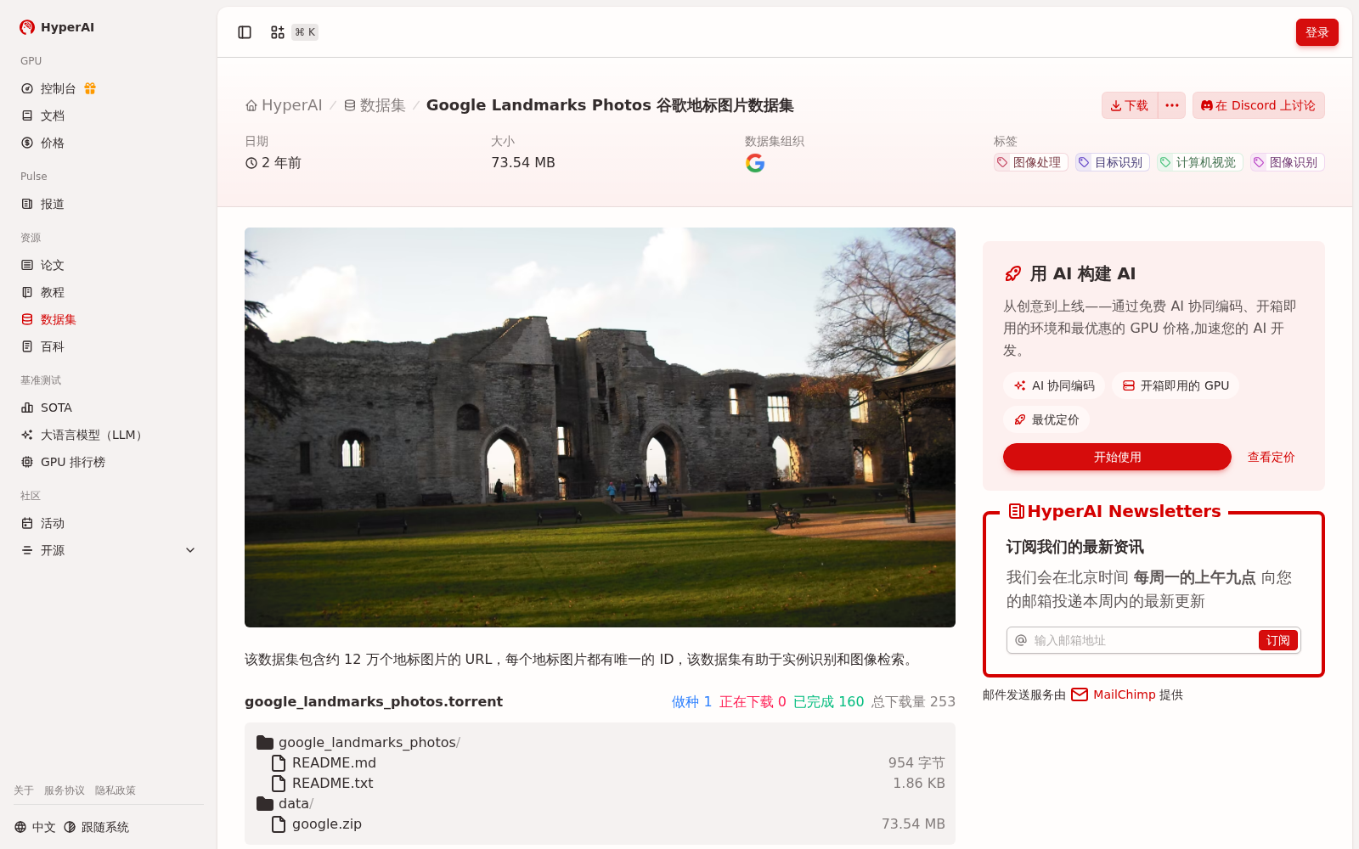Click the ⌘ K shortcut badge
This screenshot has height=849, width=1359.
[305, 32]
